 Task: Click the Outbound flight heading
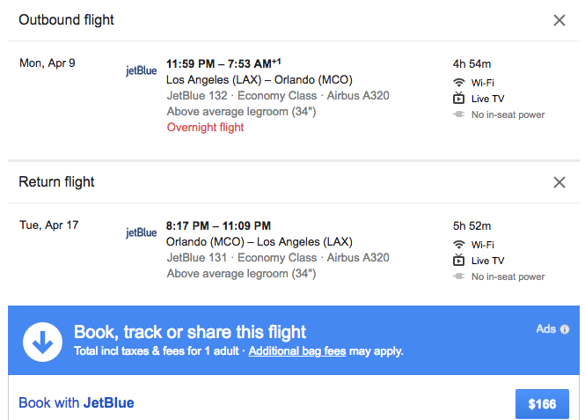[66, 20]
